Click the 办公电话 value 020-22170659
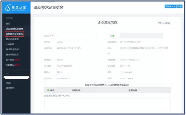The height and width of the screenshot is (115, 186). click(x=63, y=78)
